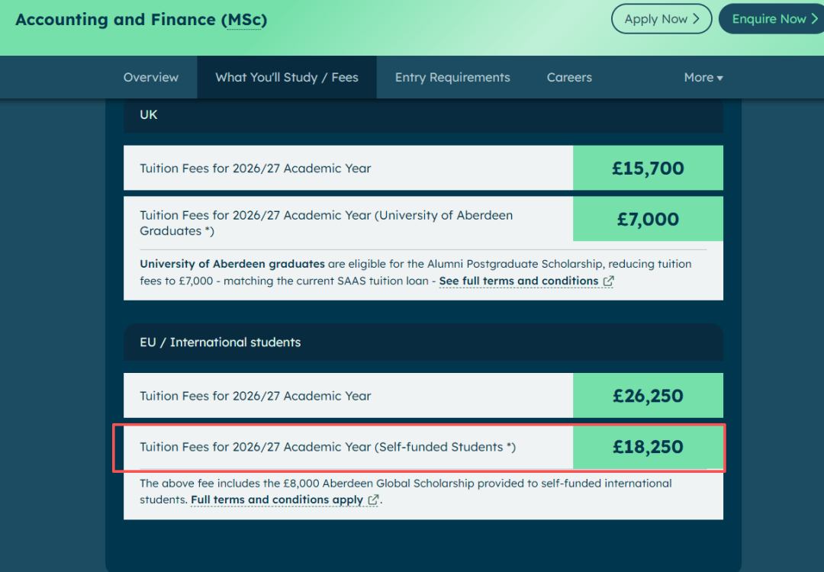Click the Apply Now button

pos(661,19)
